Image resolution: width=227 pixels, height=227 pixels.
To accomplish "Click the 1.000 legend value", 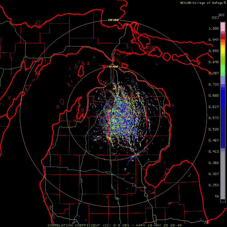I will (214, 28).
